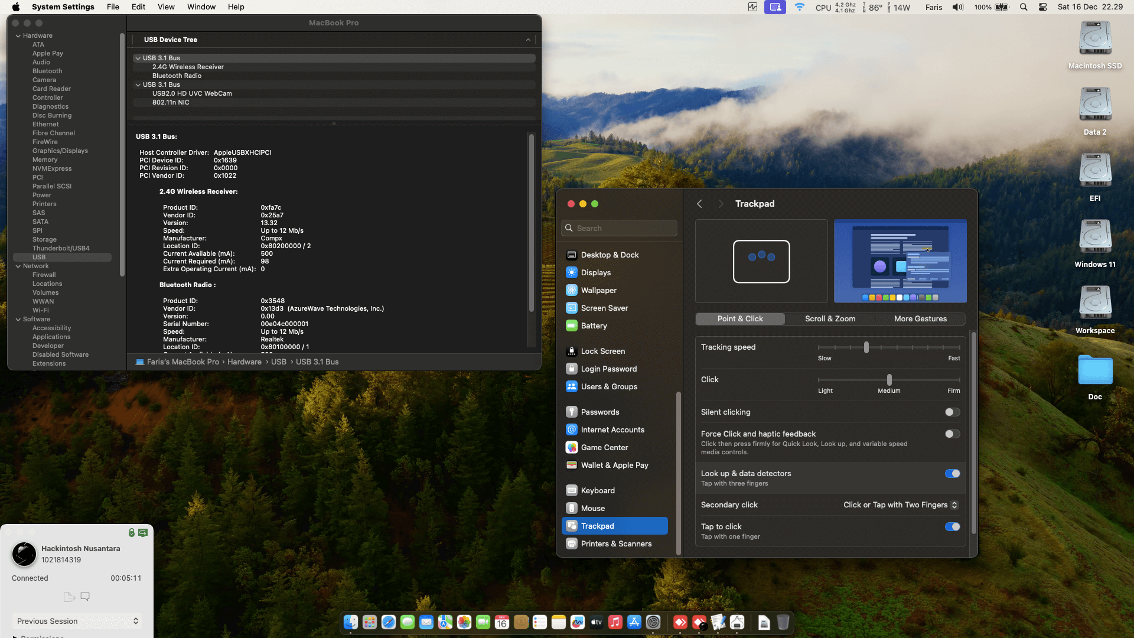Open the Macintosh SSD drive on the desktop

(x=1094, y=37)
